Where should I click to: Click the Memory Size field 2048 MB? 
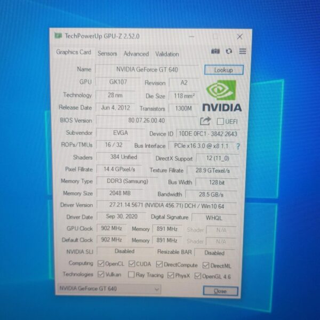point(120,193)
